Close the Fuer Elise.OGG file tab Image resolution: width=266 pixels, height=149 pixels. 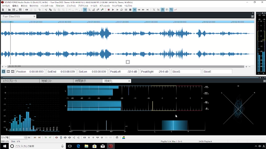[x=34, y=17]
